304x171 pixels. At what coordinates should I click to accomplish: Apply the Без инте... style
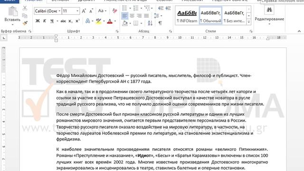(x=234, y=16)
